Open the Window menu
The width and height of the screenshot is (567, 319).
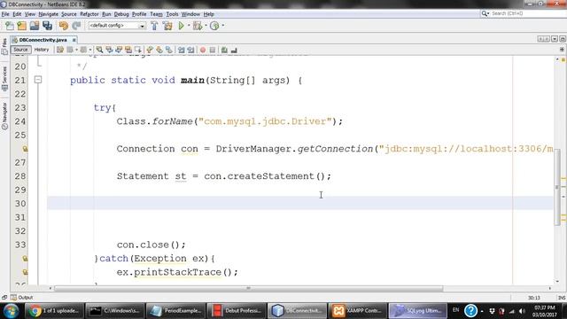190,14
